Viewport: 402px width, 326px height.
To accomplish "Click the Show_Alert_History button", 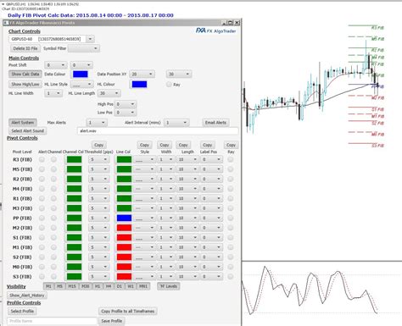I will 27,296.
